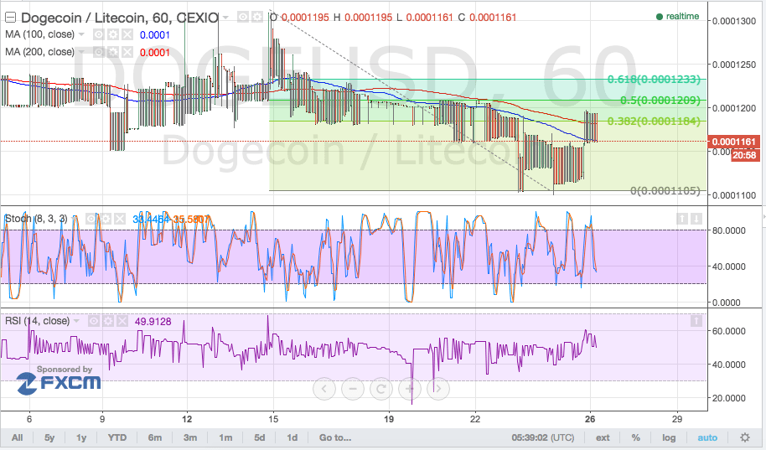Hide the MA (100, close) indicator via eye icon

click(99, 34)
